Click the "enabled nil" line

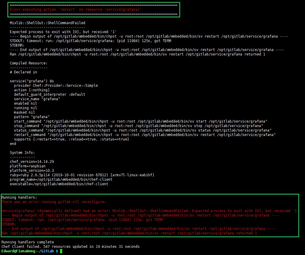(x=25, y=103)
